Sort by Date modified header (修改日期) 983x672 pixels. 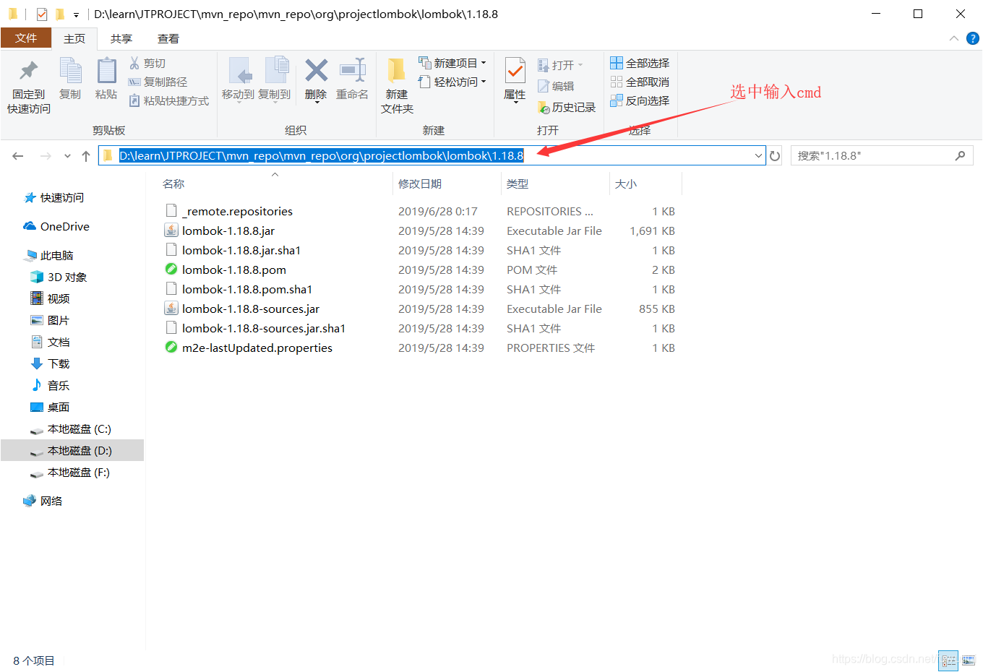tap(420, 184)
